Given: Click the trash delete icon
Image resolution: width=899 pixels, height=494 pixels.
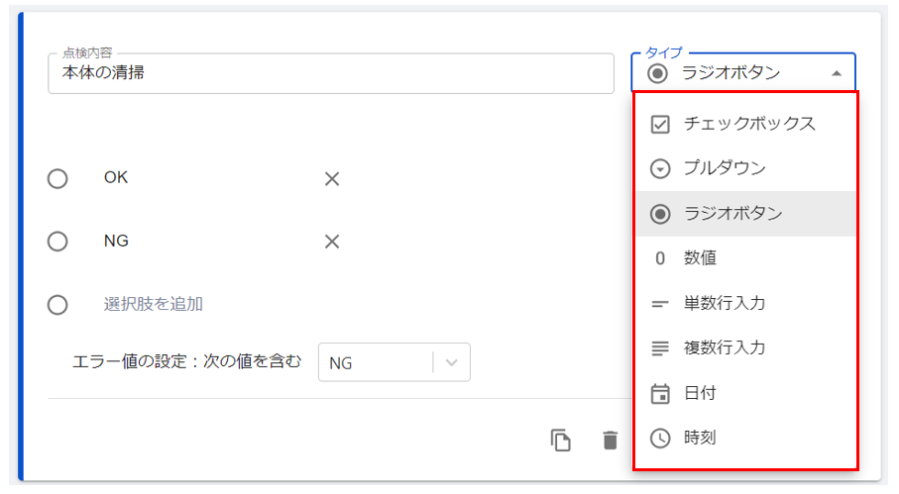Looking at the screenshot, I should tap(610, 441).
